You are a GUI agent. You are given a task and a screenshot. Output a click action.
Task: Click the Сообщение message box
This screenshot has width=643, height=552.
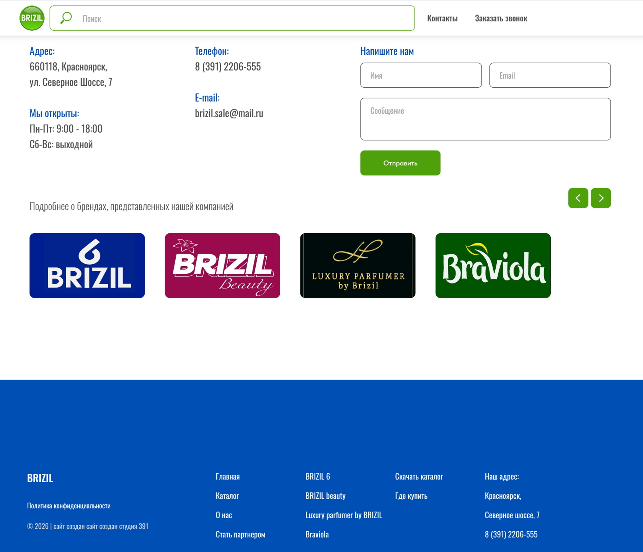[485, 119]
